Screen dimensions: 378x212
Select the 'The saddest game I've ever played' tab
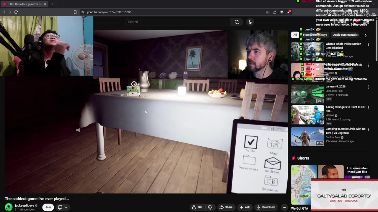coord(24,4)
